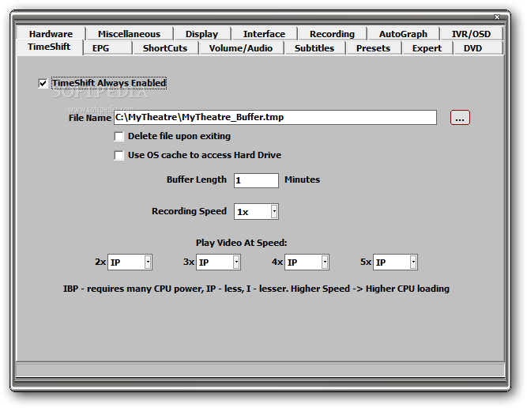The width and height of the screenshot is (527, 408).
Task: Open the Hardware tab
Action: pos(51,34)
